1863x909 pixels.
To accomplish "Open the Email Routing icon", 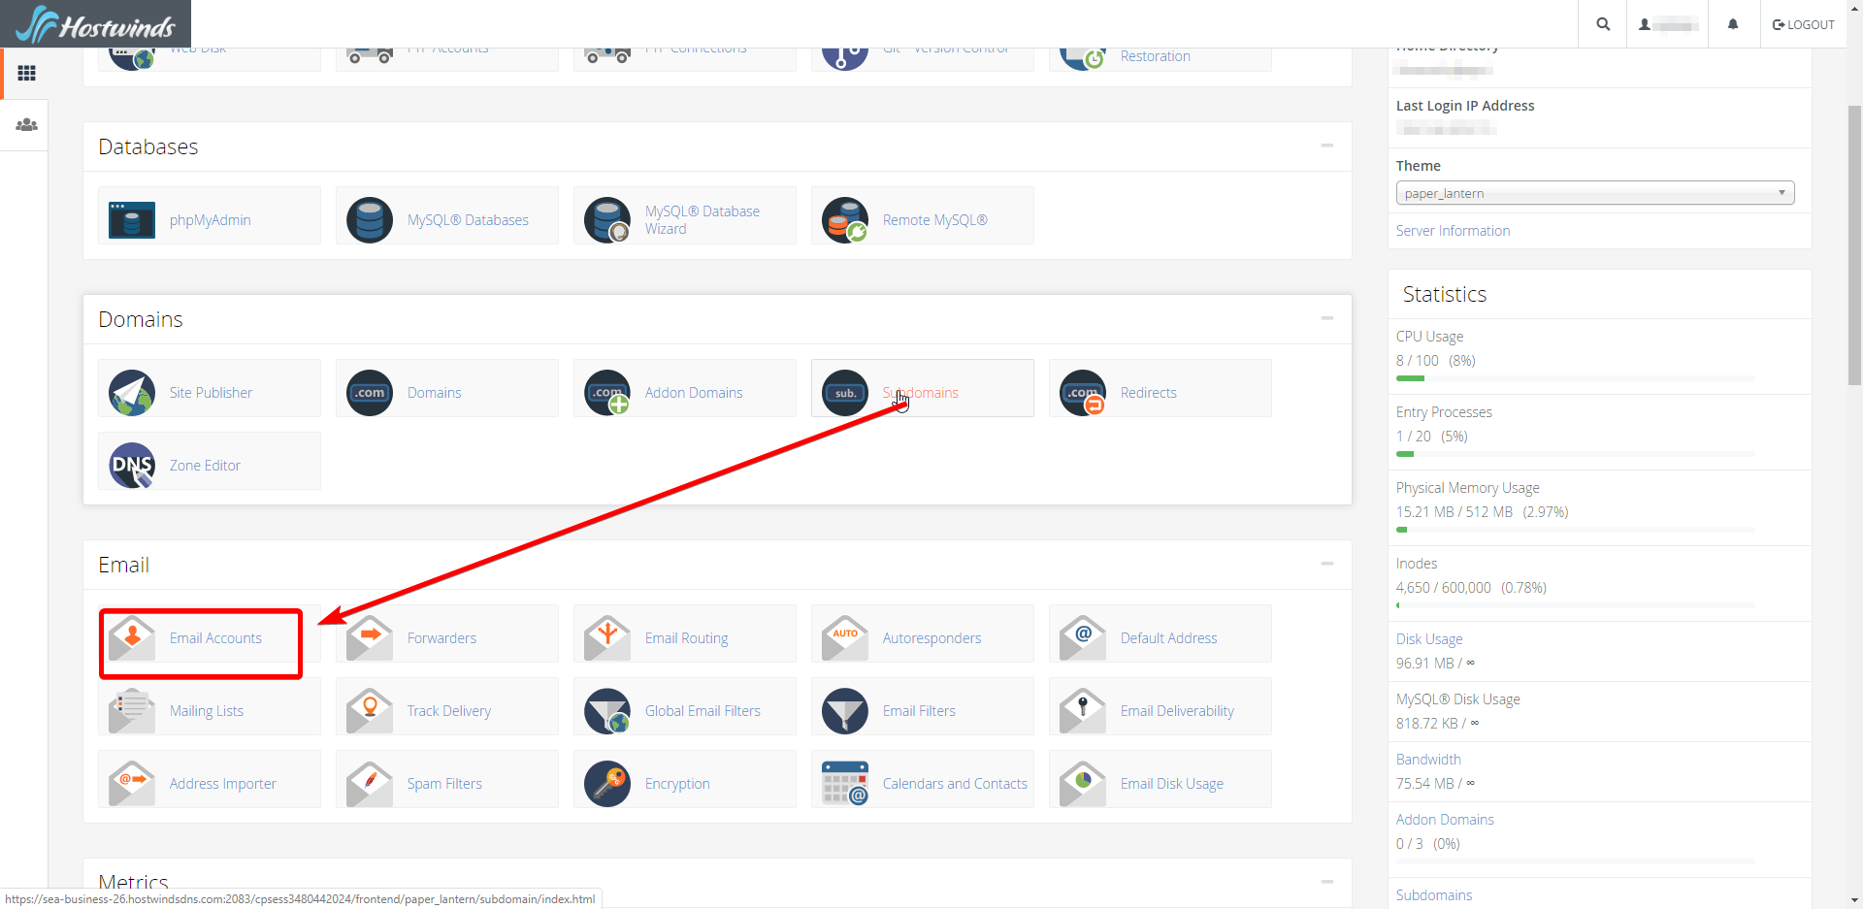I will click(607, 638).
